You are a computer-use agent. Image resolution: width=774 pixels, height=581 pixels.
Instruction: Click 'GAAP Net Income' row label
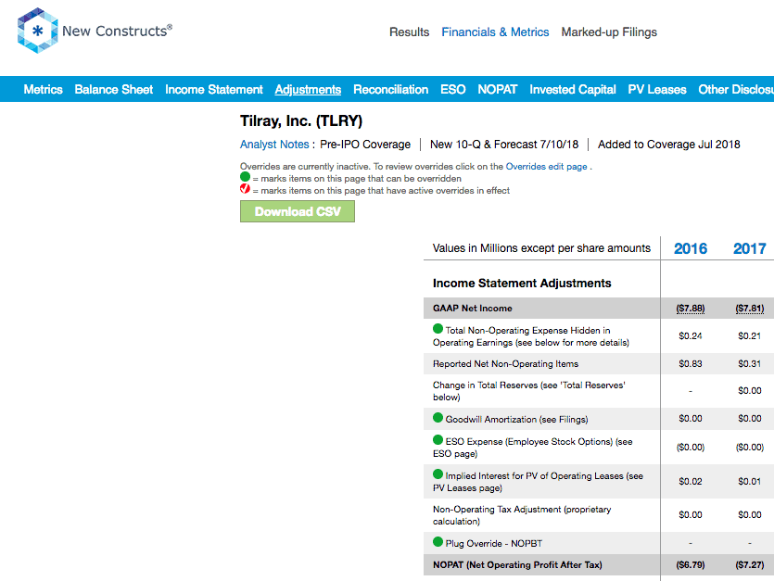473,309
